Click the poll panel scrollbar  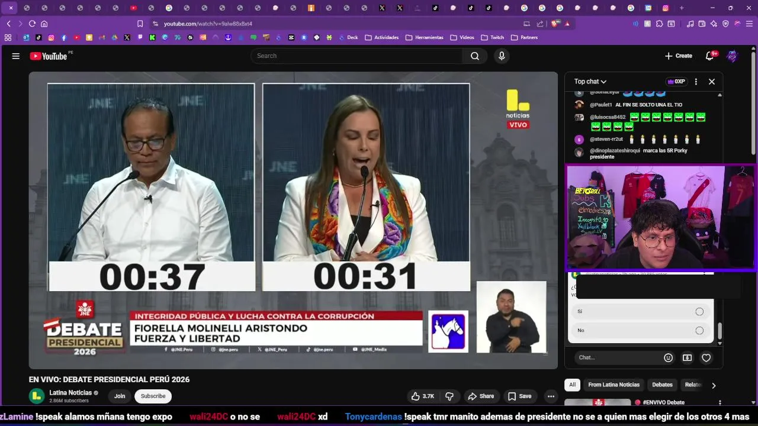pyautogui.click(x=720, y=331)
